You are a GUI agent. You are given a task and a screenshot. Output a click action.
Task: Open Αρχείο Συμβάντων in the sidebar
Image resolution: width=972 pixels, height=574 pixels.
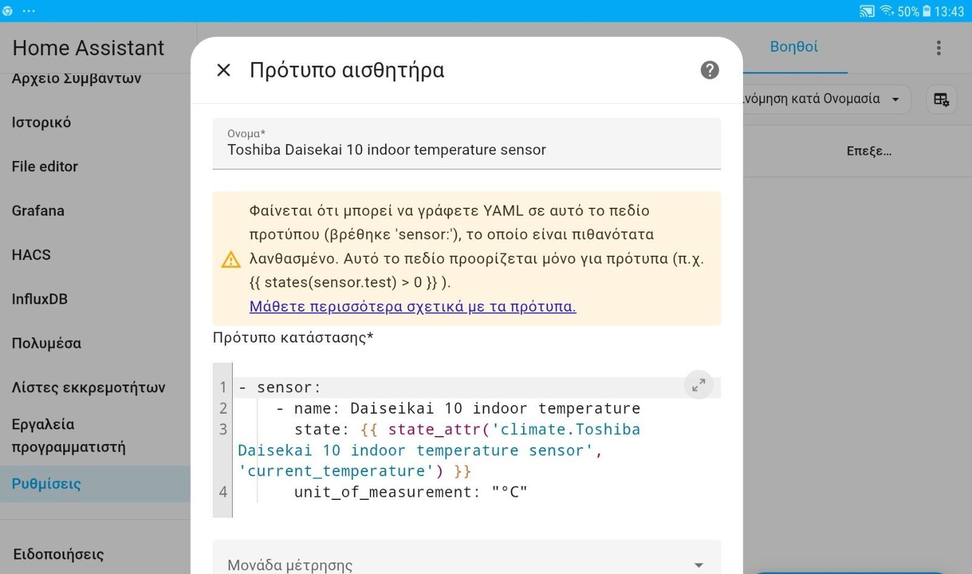(x=77, y=78)
